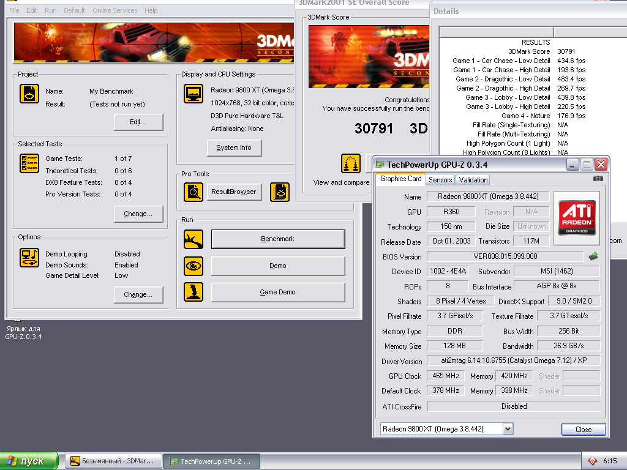627x470 pixels.
Task: Click the BIOS save chip icon
Action: (593, 256)
